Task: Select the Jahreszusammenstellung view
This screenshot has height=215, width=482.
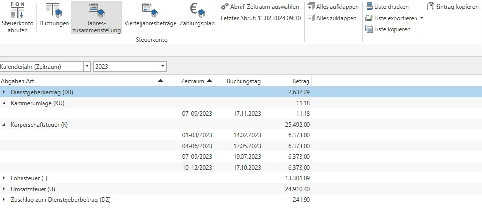Action: (96, 18)
